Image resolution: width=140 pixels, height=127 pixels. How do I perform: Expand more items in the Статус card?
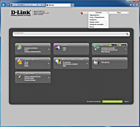[49, 49]
